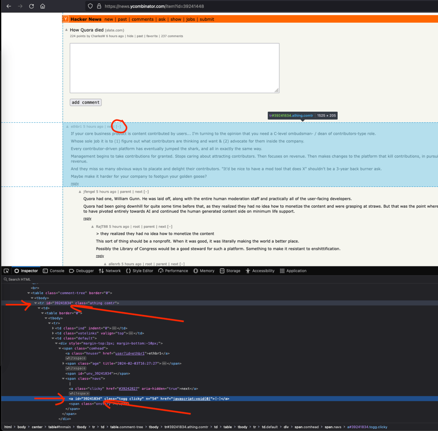
Task: Open the ask link in header
Action: pyautogui.click(x=162, y=19)
